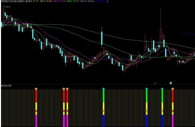Click the third teal down-arrow signal marker
This screenshot has width=195, height=127.
162,89
